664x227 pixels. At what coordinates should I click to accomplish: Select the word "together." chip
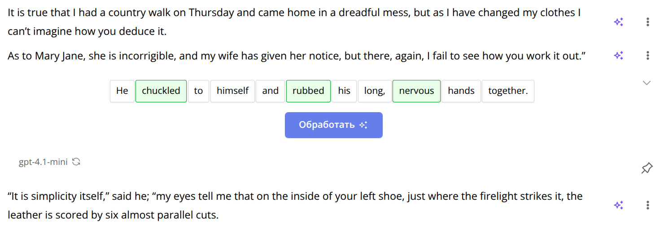pos(508,91)
